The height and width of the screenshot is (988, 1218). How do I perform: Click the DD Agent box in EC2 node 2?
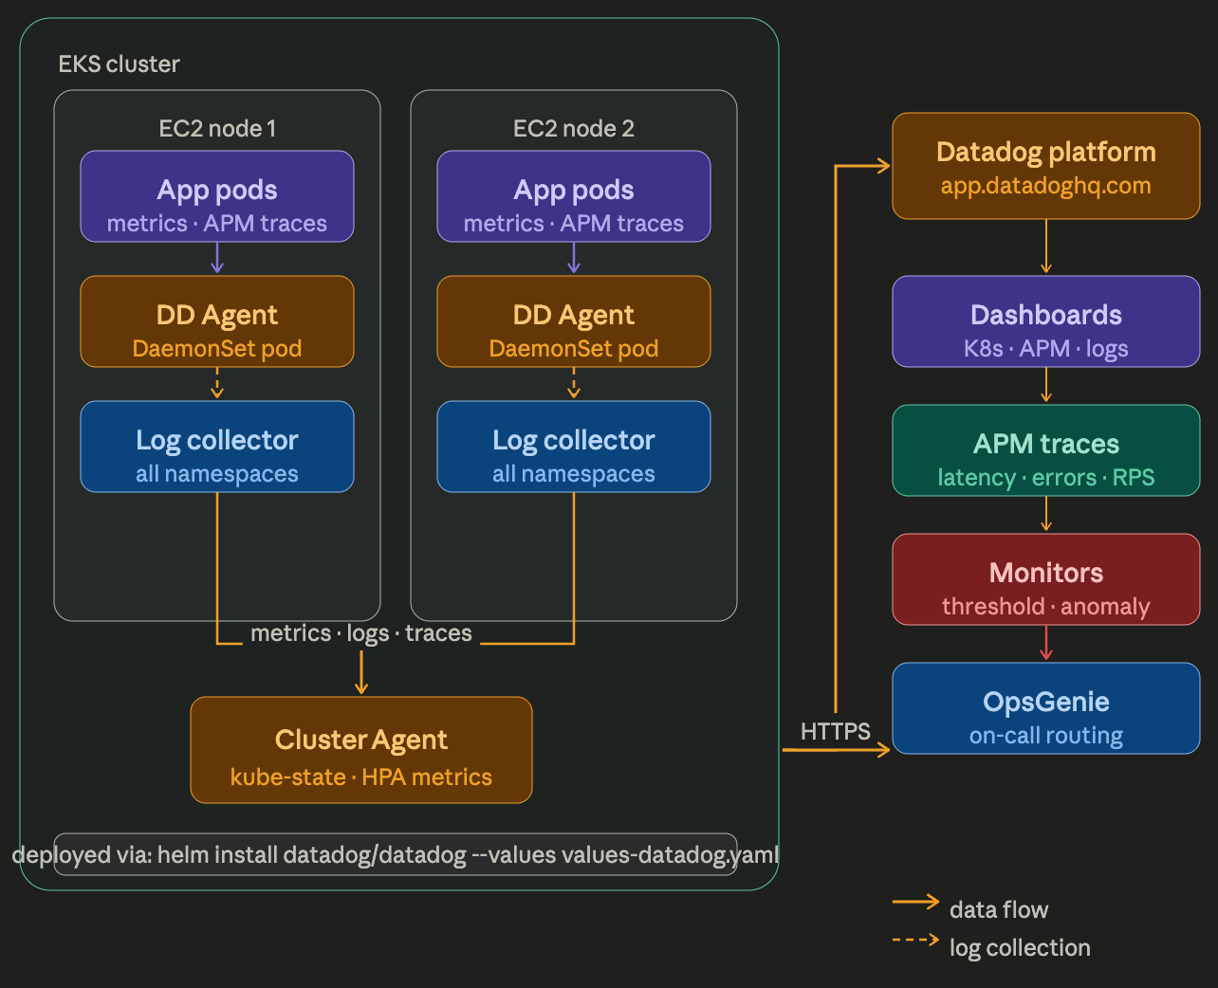574,321
